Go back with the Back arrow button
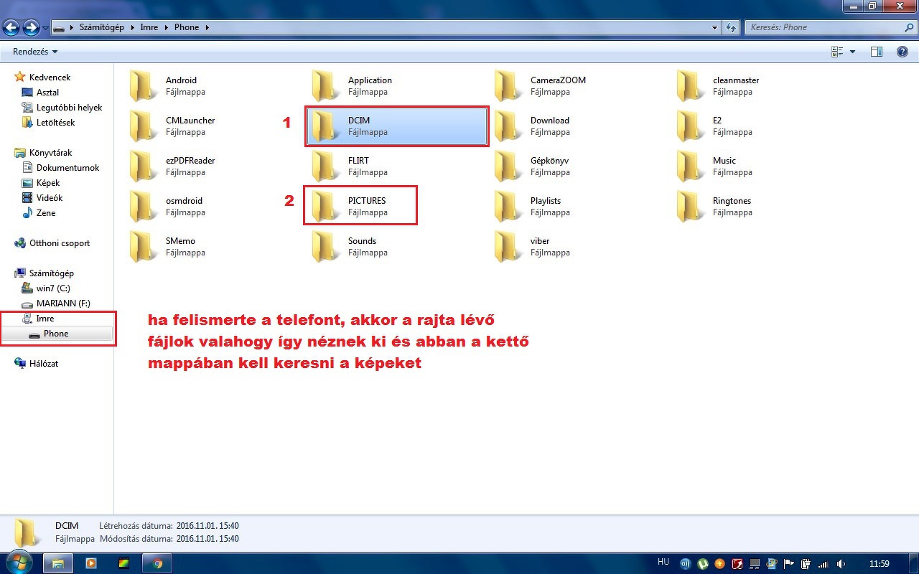The width and height of the screenshot is (919, 574). 11,27
